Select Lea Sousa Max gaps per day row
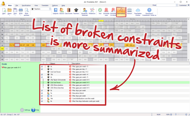This screenshot has width=190, height=116. (115, 72)
